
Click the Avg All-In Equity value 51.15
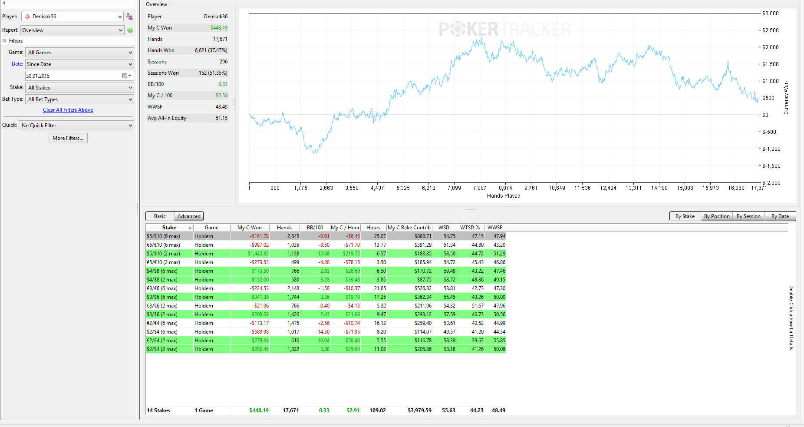(x=221, y=118)
